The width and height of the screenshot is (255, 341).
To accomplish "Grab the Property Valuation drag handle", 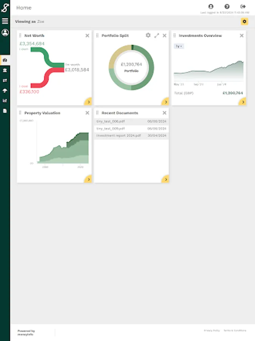I will pos(20,113).
